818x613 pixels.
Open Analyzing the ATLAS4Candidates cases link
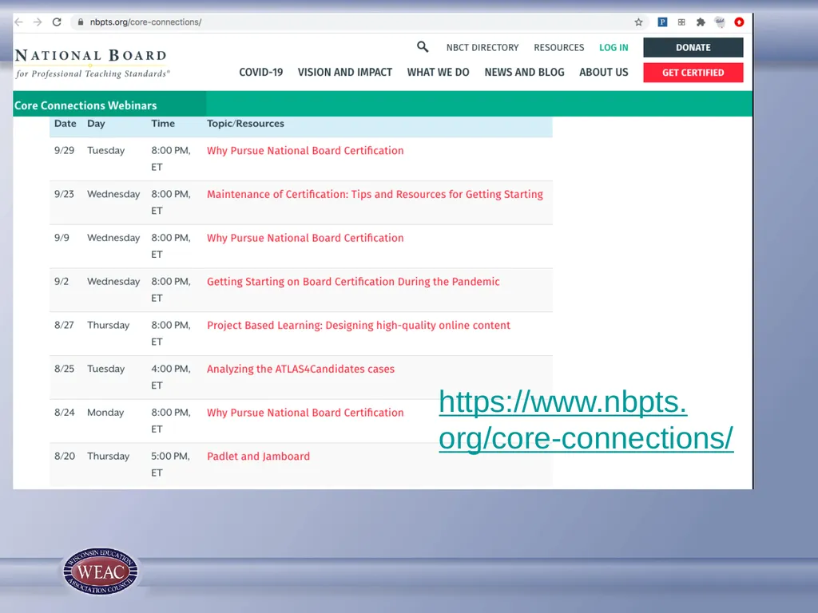click(x=300, y=369)
